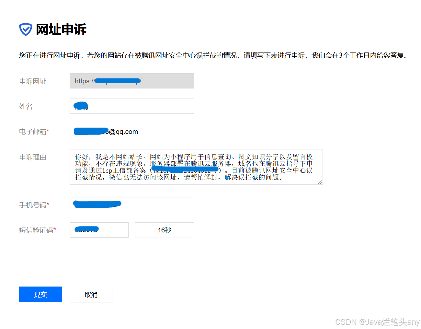The width and height of the screenshot is (421, 329).
Task: Click the textarea resize handle corner
Action: 320,182
